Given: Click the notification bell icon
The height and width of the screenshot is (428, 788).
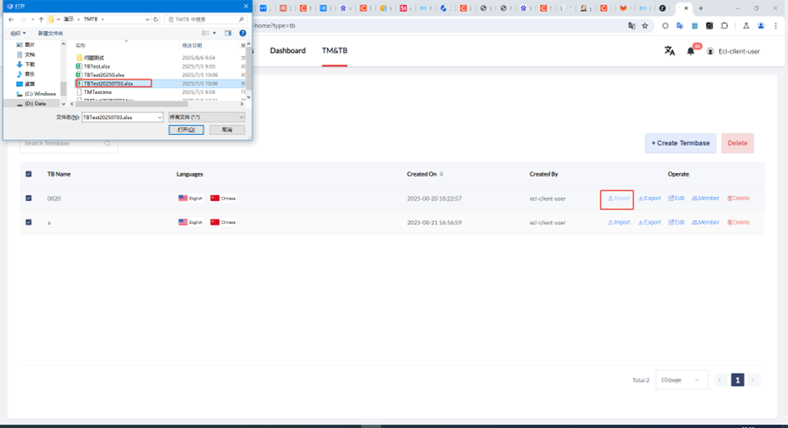Looking at the screenshot, I should pos(691,51).
